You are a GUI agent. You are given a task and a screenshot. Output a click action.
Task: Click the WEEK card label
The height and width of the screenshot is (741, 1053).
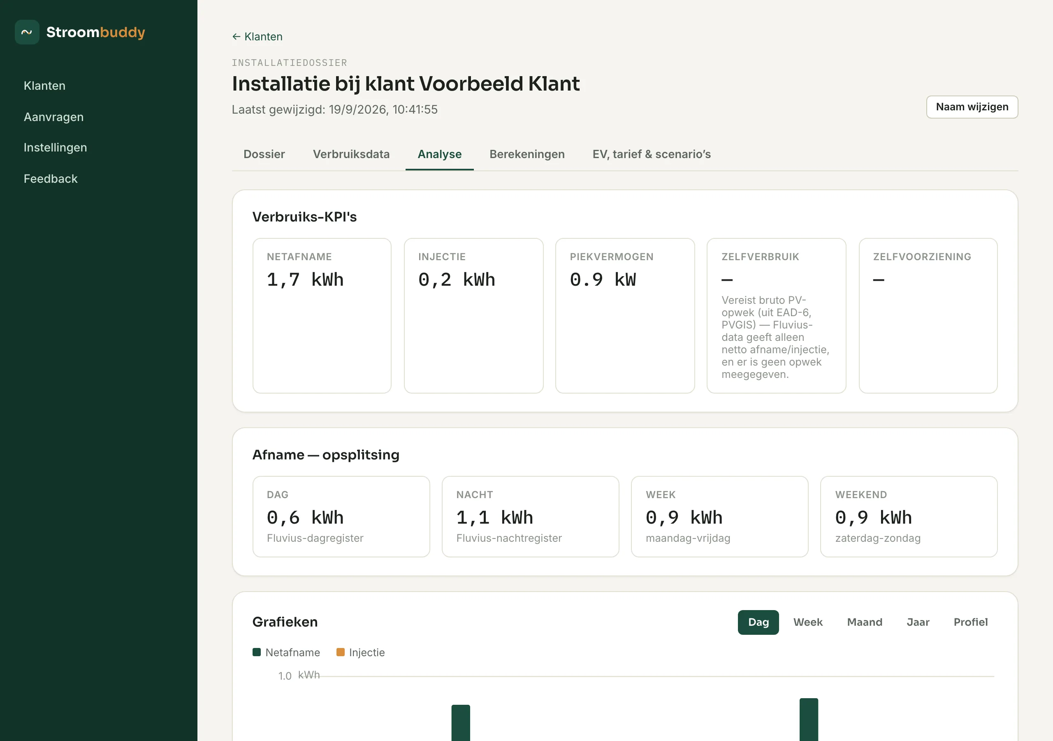click(661, 494)
